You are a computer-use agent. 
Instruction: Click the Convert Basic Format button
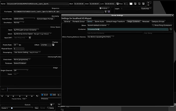tap(45, 19)
